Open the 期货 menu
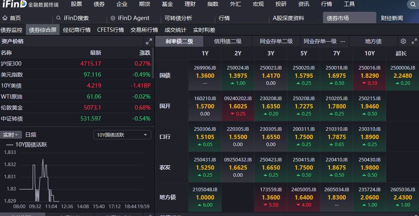Screen dimensions: 419x216 (145, 4)
